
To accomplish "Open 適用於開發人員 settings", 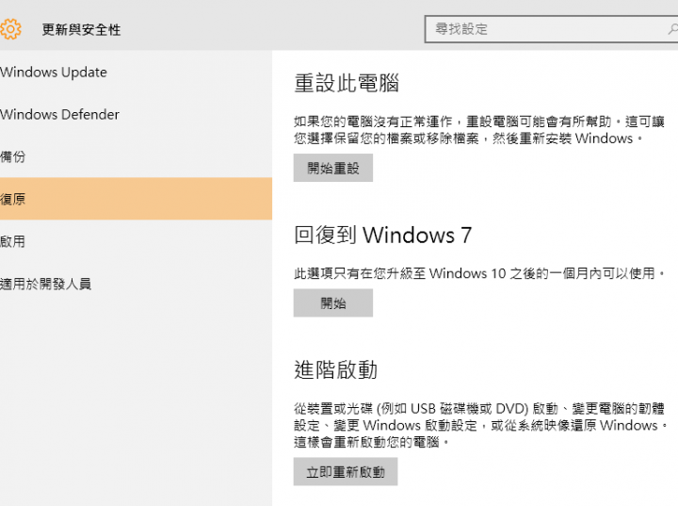I will pos(136,284).
